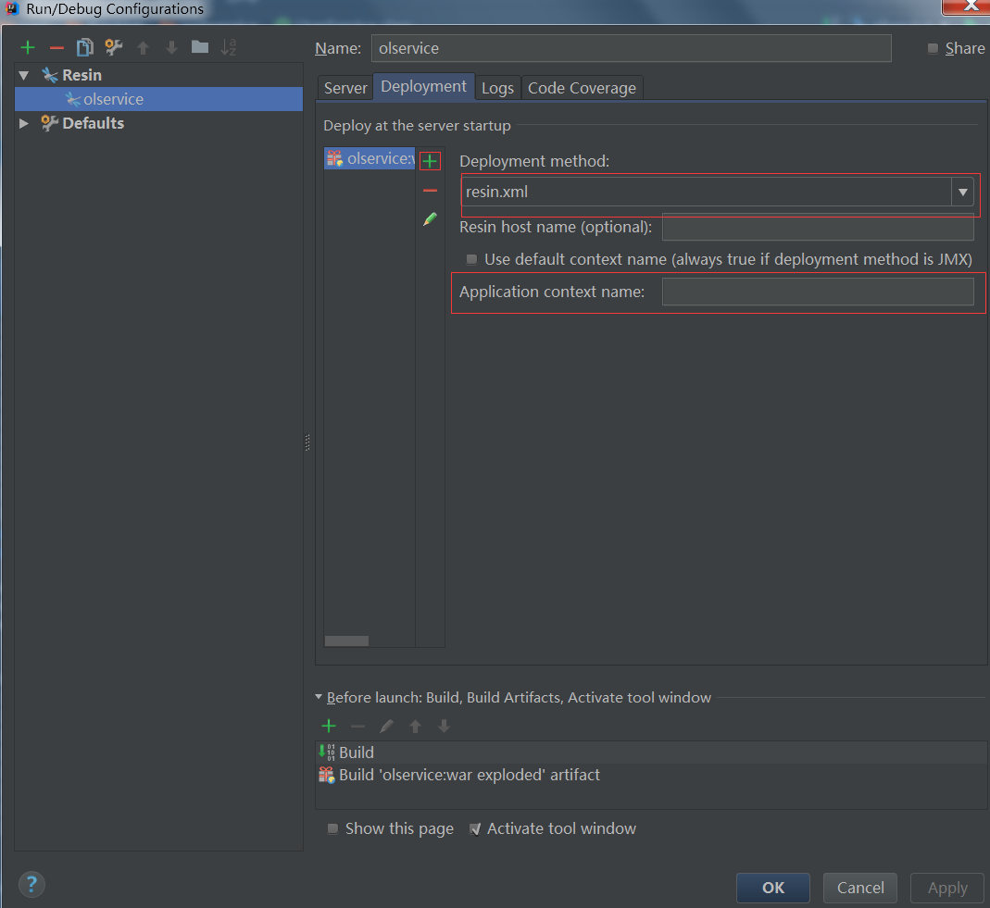This screenshot has width=990, height=908.
Task: Add a new run configuration
Action: pyautogui.click(x=28, y=48)
